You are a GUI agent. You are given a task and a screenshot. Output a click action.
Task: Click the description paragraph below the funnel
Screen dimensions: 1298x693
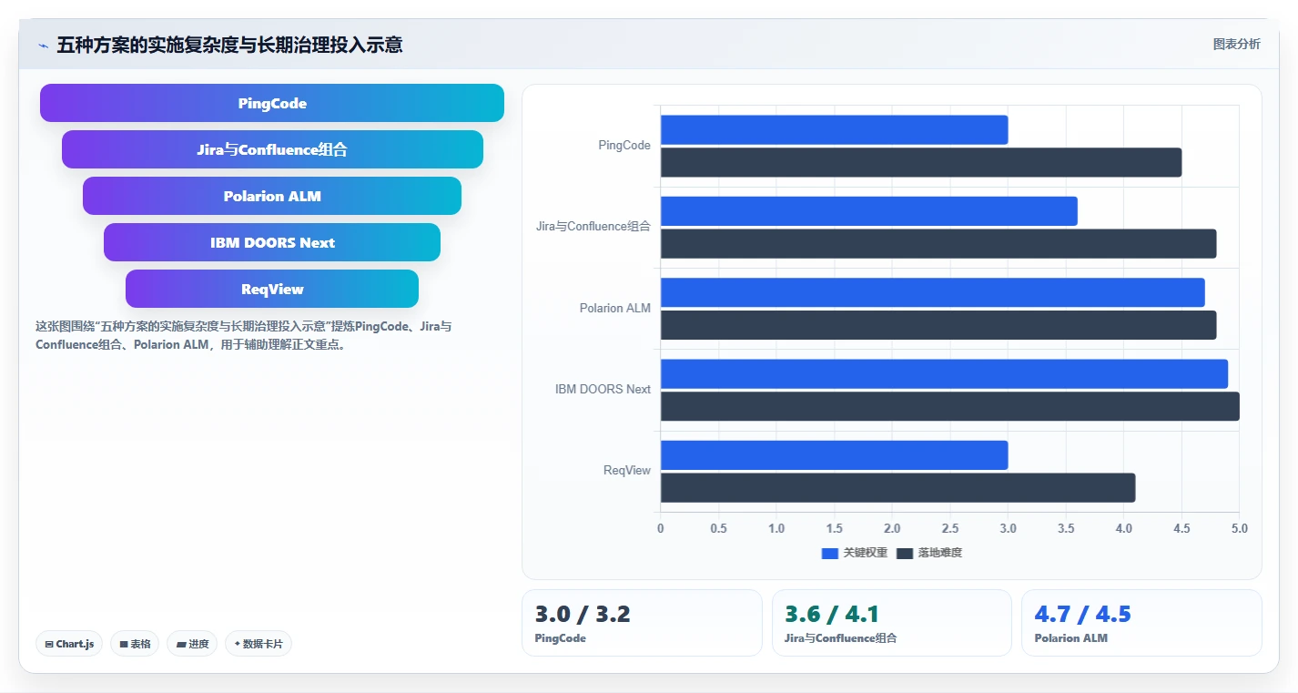pyautogui.click(x=244, y=335)
